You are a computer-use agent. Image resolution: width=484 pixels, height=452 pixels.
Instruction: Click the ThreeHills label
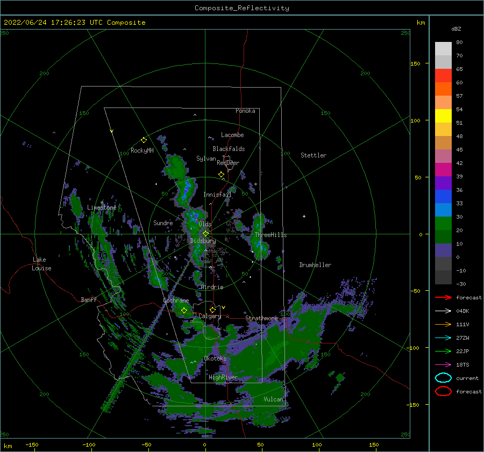(x=271, y=235)
